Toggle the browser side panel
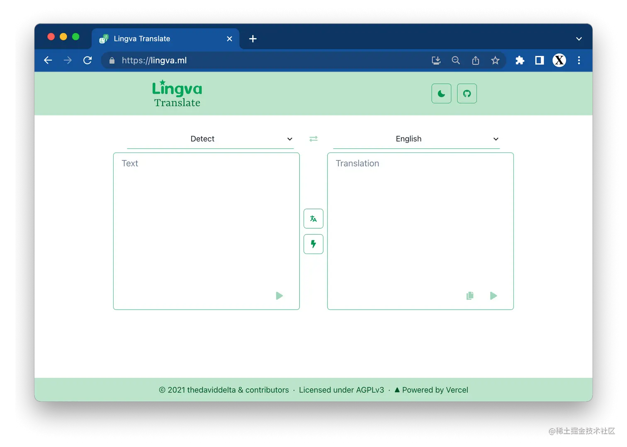 coord(540,60)
